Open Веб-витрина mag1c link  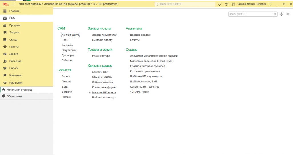click(104, 98)
